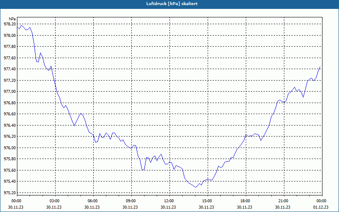
Task: Select the 977,80 axis value
Action: [10, 47]
